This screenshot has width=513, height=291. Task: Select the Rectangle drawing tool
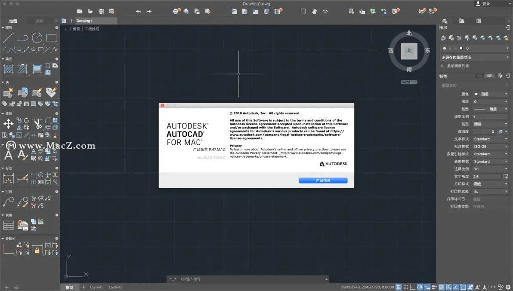[x=51, y=38]
